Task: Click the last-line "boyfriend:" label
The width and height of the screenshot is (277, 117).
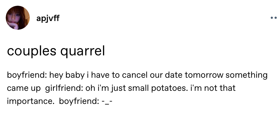Action: pos(78,101)
